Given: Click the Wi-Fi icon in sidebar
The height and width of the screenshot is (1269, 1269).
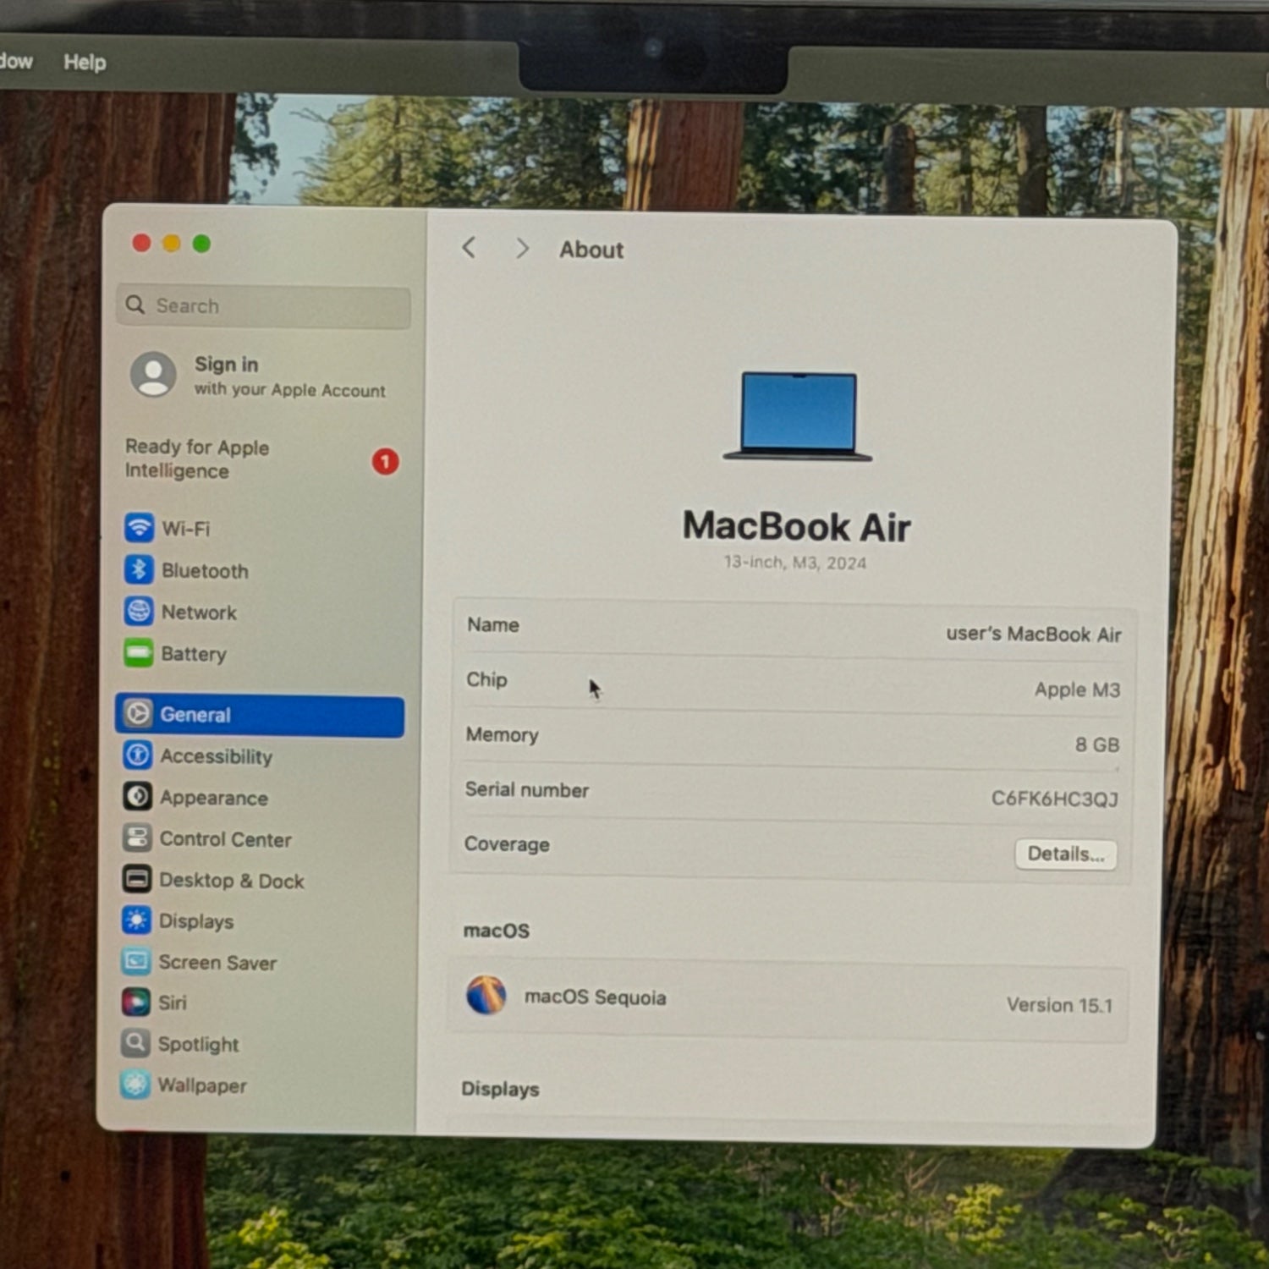Looking at the screenshot, I should pyautogui.click(x=140, y=527).
